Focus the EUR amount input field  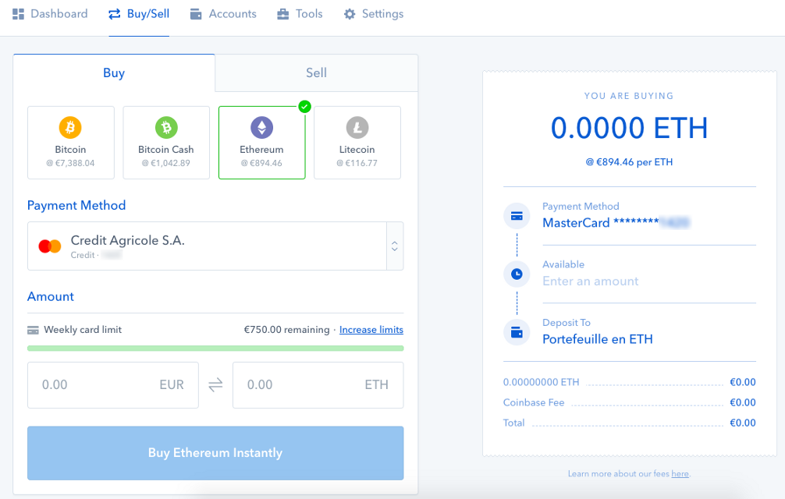(x=113, y=385)
